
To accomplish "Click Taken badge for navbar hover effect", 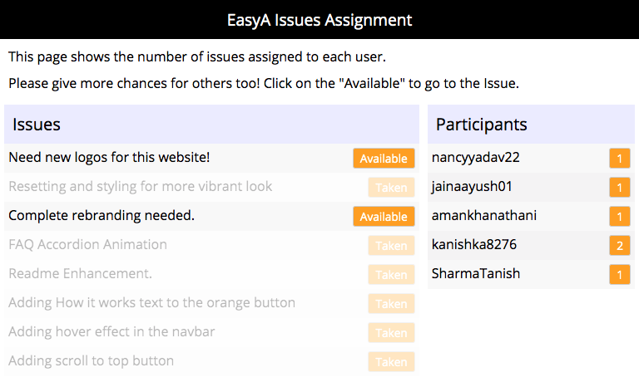I will (x=391, y=333).
